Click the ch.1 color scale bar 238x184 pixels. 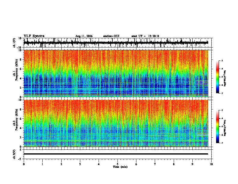[218, 77]
